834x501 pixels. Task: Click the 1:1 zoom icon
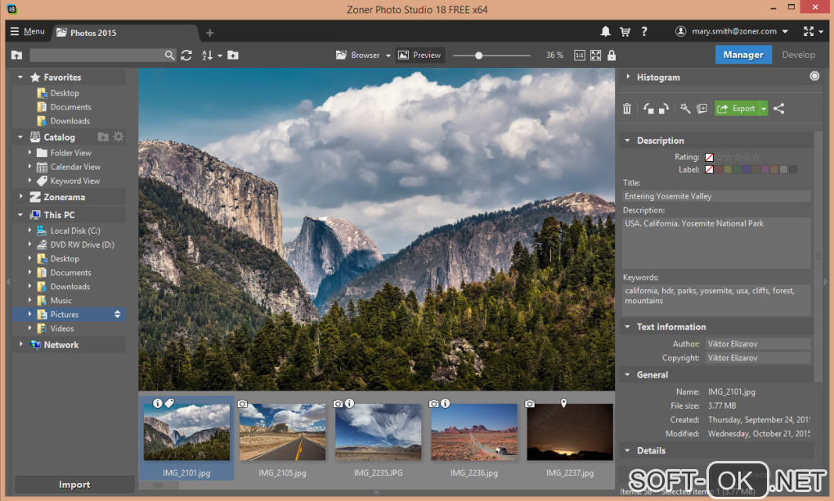(579, 56)
